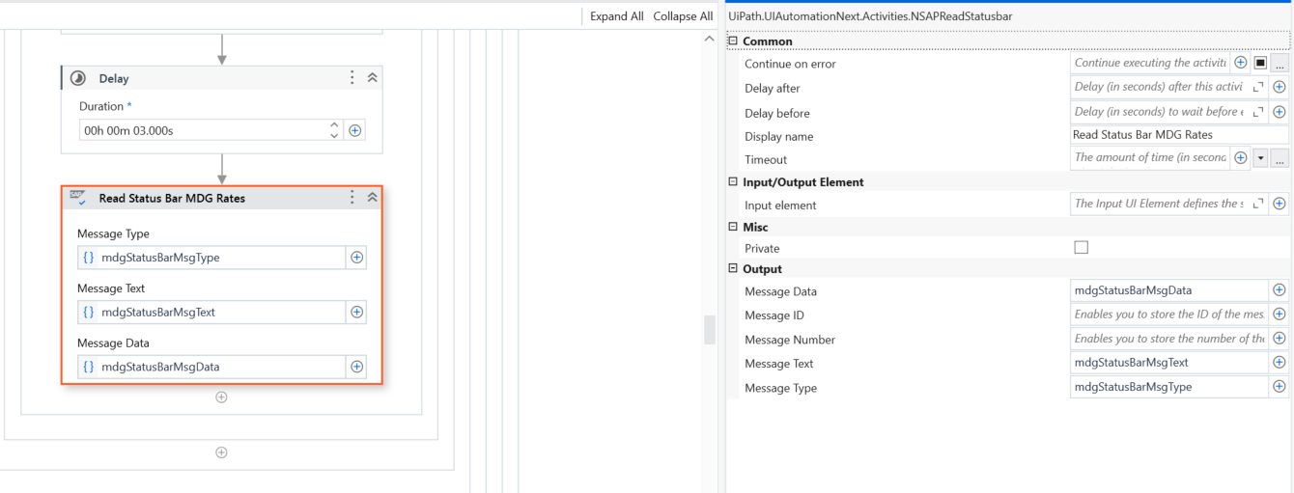The width and height of the screenshot is (1294, 493).
Task: Toggle the Private checkbox
Action: (x=1081, y=248)
